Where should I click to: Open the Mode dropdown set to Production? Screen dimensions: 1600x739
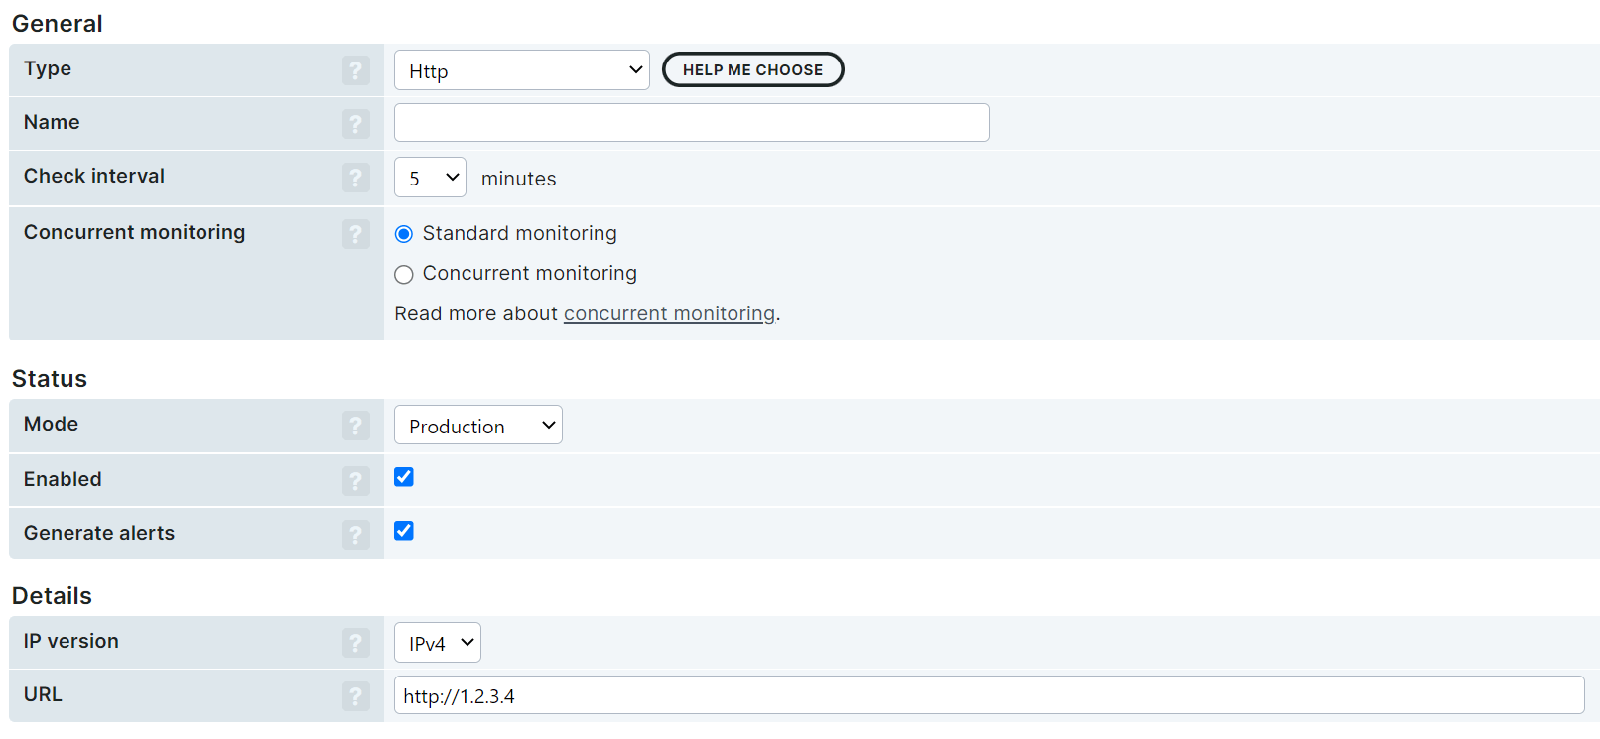tap(477, 426)
